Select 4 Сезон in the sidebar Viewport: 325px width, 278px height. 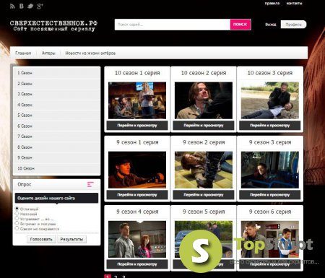point(56,105)
